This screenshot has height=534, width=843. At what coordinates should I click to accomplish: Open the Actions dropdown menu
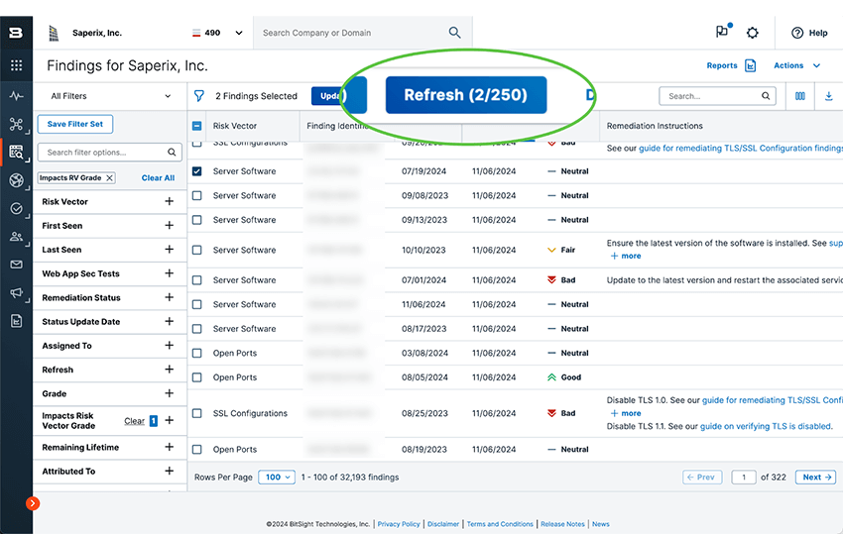[796, 65]
